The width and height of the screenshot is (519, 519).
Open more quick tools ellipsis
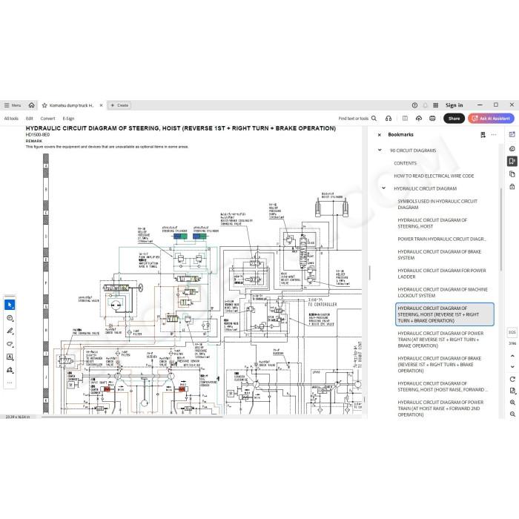(x=10, y=383)
